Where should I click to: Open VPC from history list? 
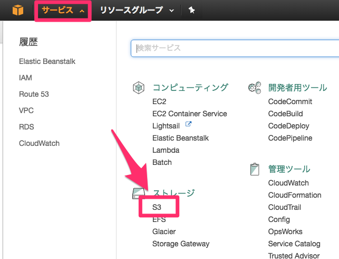point(26,110)
